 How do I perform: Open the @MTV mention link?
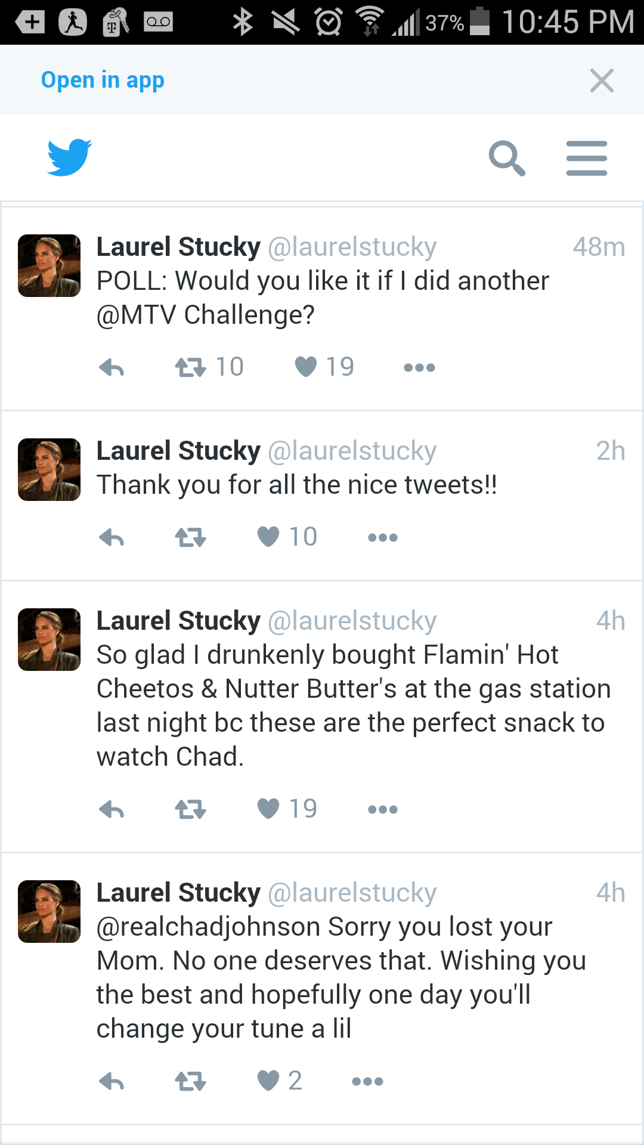click(137, 315)
